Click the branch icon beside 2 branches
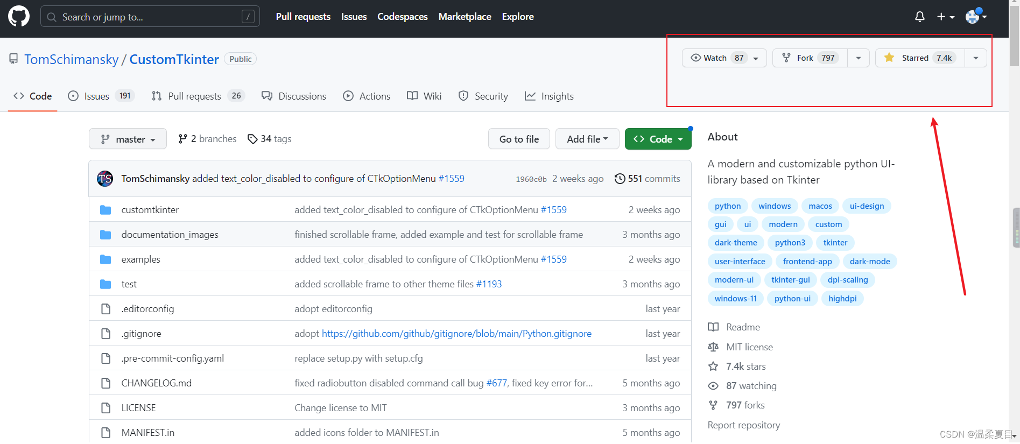Screen dimensions: 1020x444 (x=183, y=139)
